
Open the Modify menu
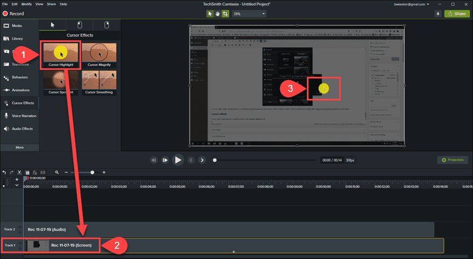(x=26, y=4)
